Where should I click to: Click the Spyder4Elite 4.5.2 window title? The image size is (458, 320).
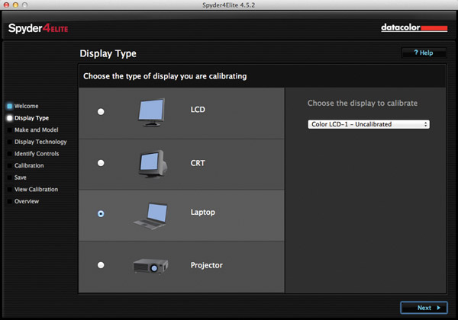(229, 5)
